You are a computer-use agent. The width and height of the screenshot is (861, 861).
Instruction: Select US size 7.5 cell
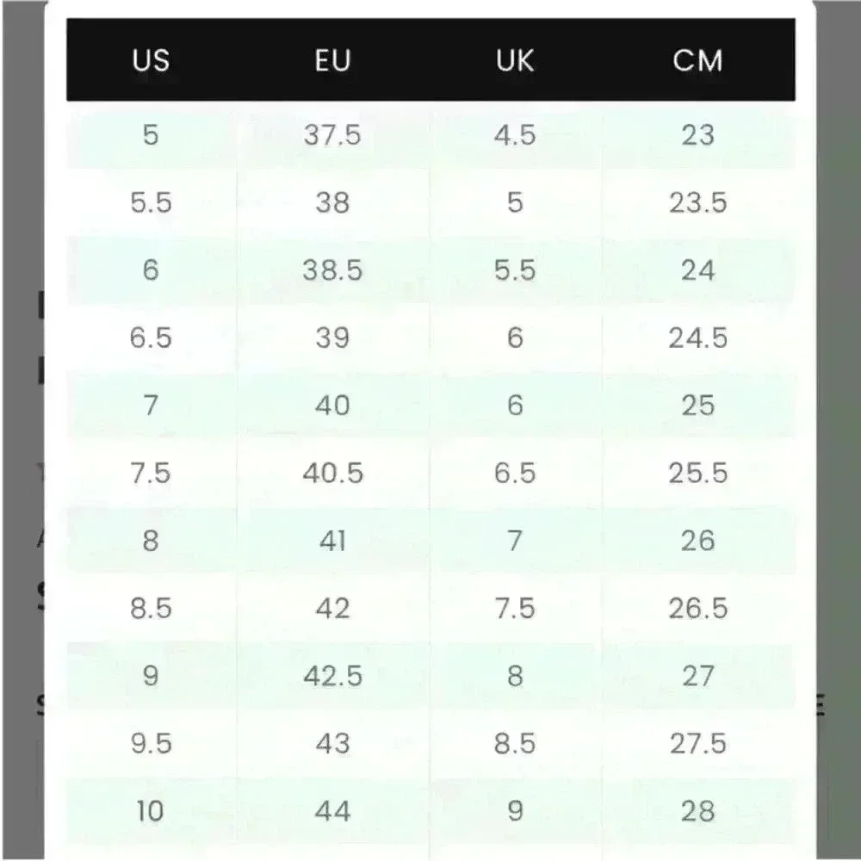point(151,473)
